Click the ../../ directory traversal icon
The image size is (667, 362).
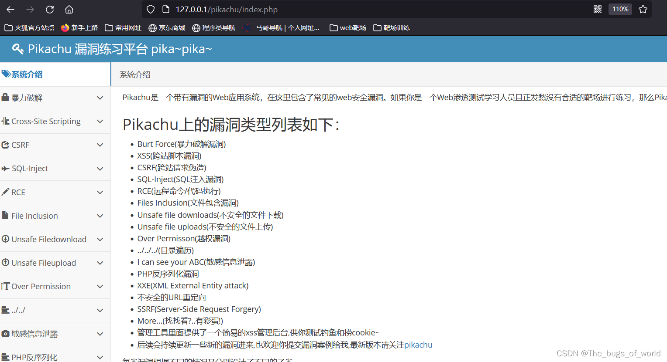(5, 310)
